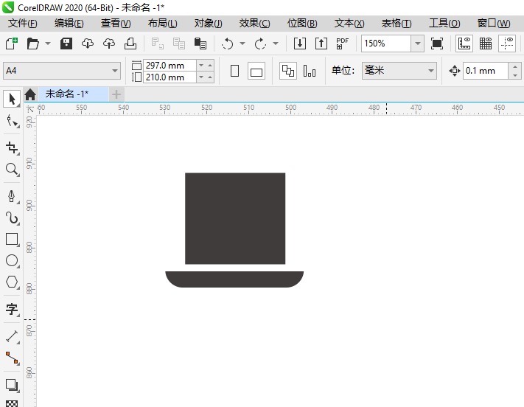Select the Drop Shadow tool

pos(13,385)
